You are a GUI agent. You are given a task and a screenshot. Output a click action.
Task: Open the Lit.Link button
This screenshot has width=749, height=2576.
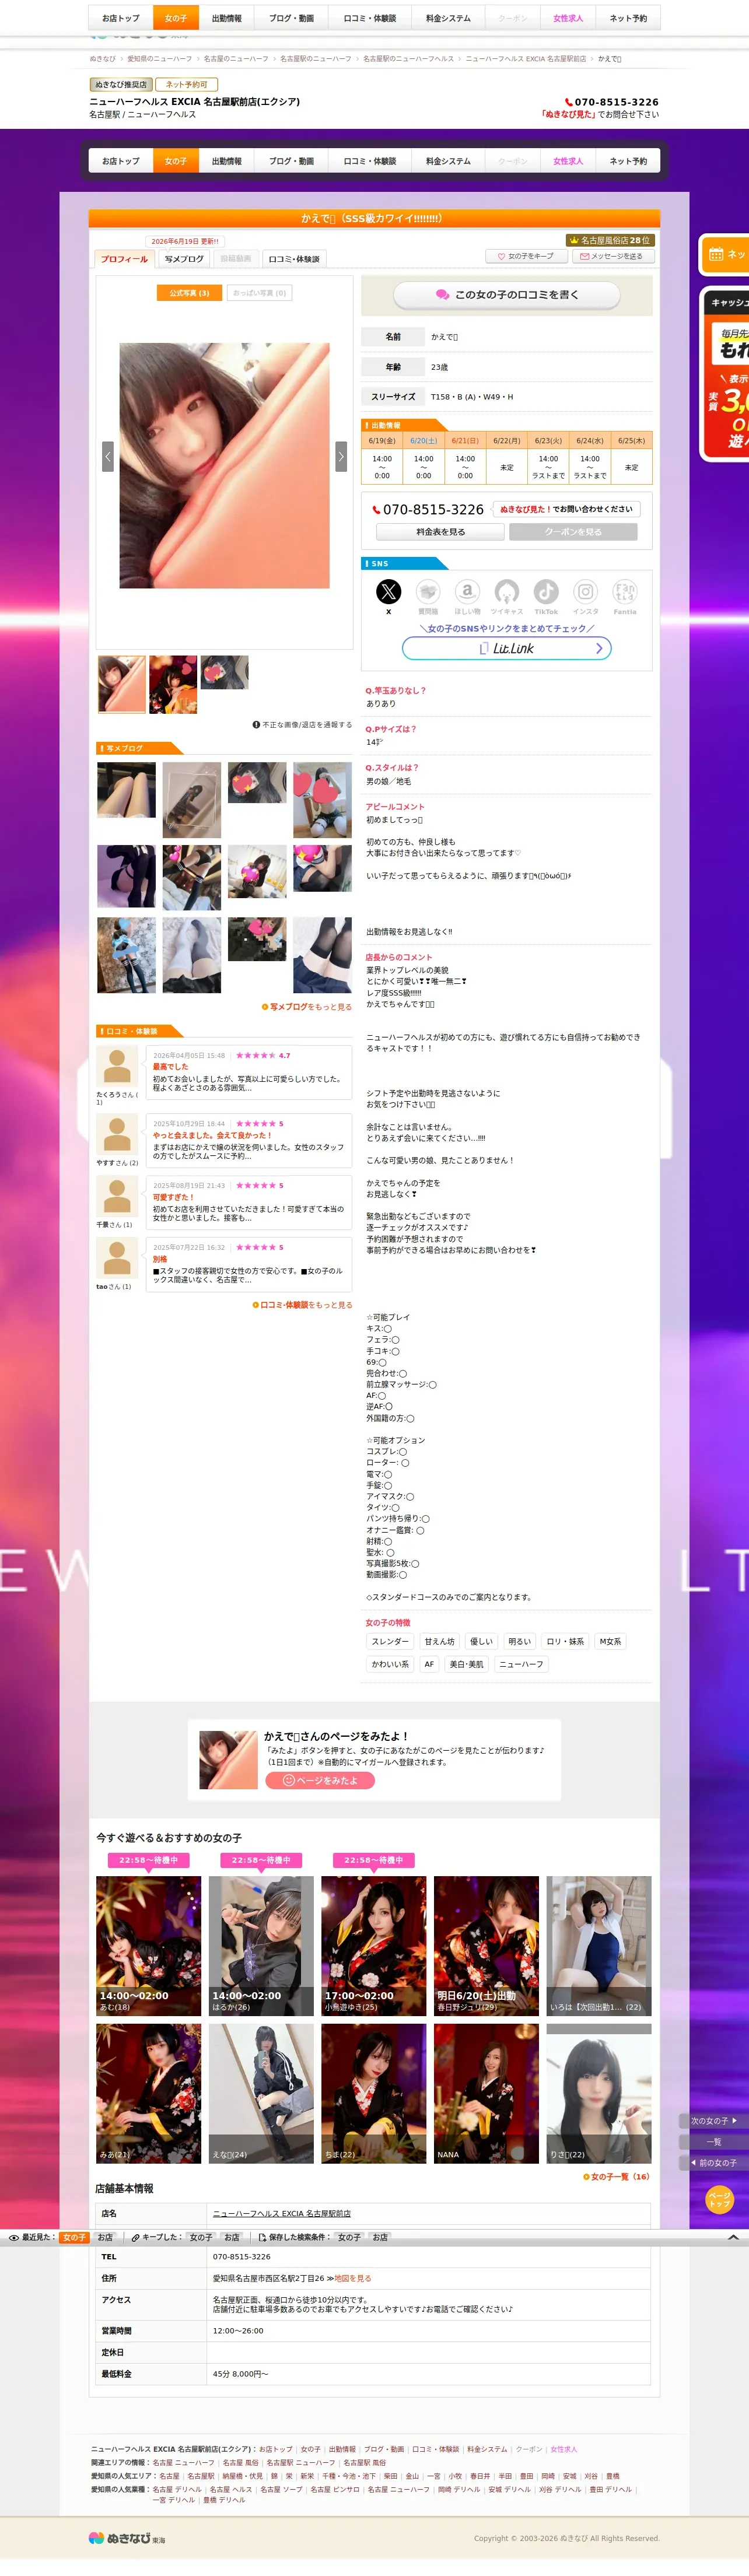507,648
